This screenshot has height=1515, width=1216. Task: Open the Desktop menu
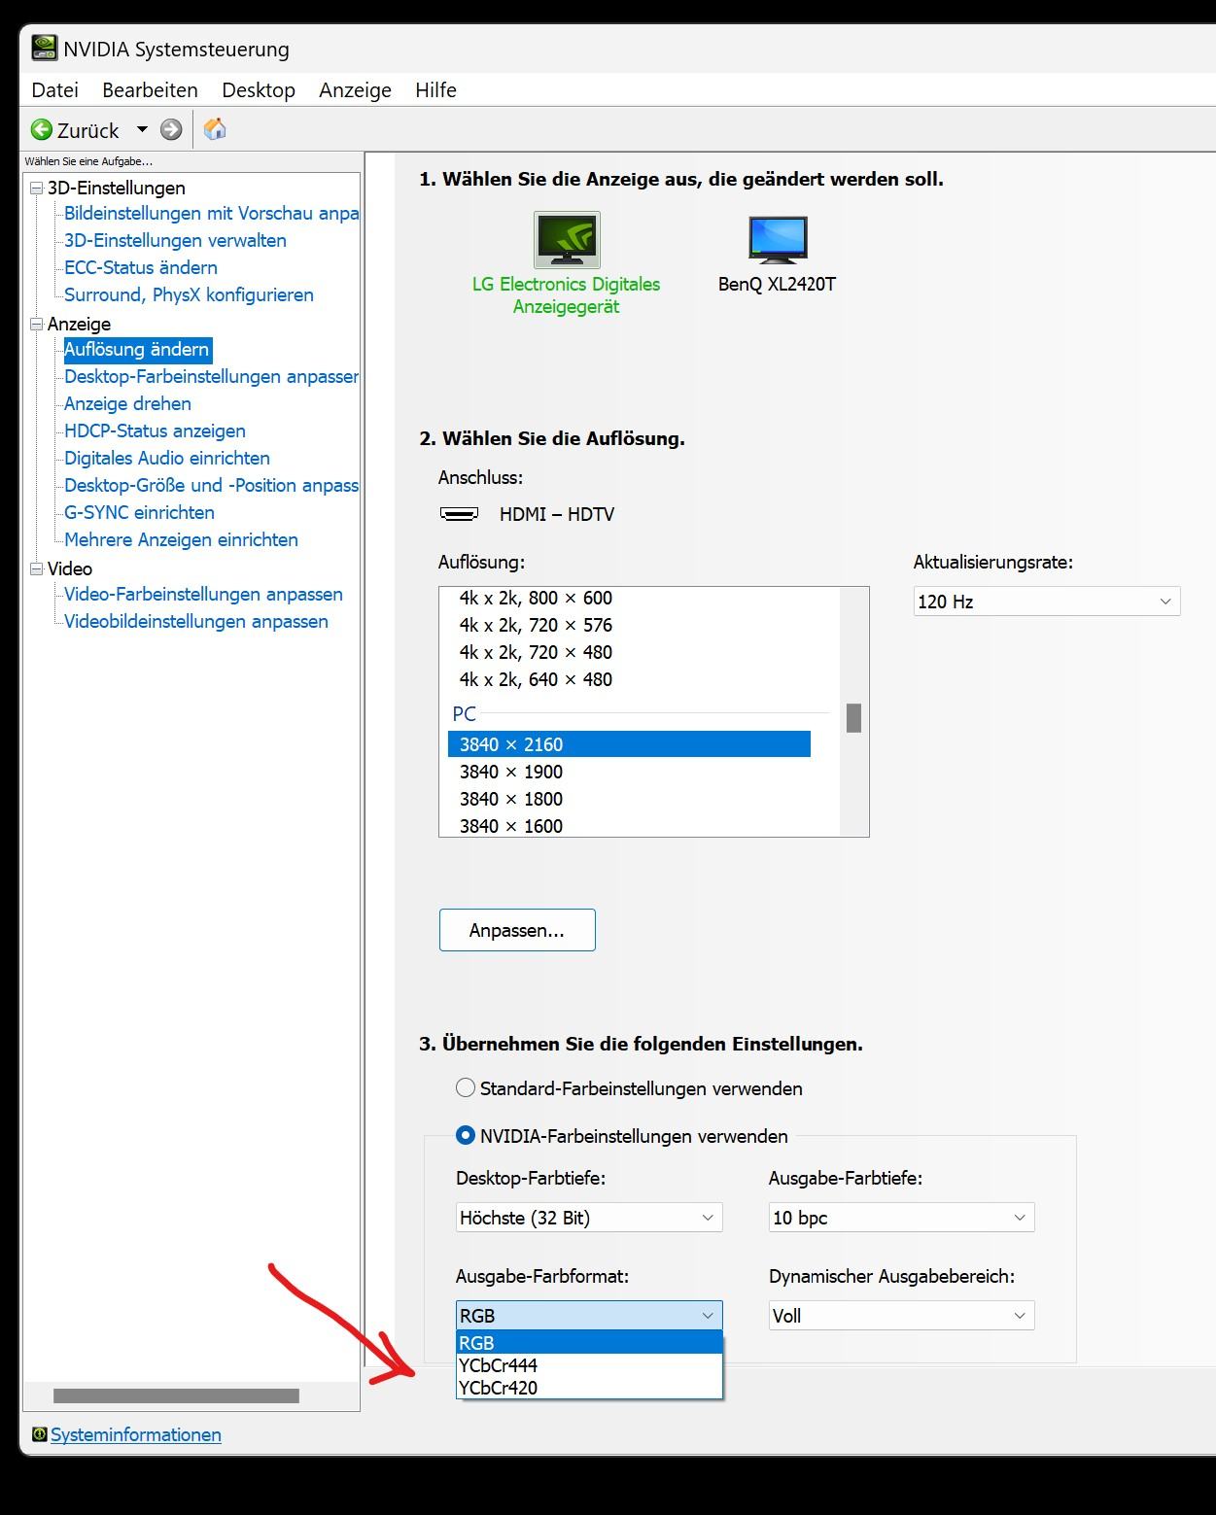pos(259,90)
